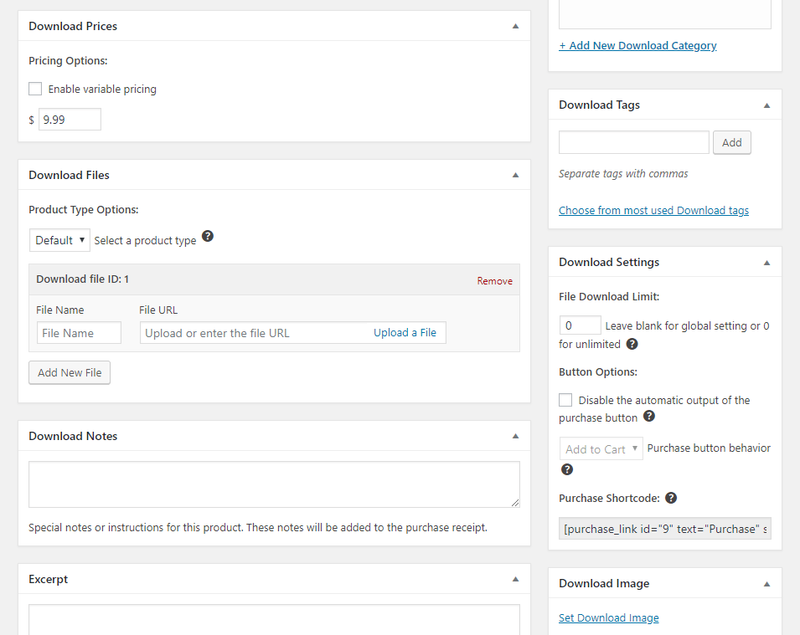Open the Default product type dropdown
The height and width of the screenshot is (635, 800).
(x=59, y=240)
